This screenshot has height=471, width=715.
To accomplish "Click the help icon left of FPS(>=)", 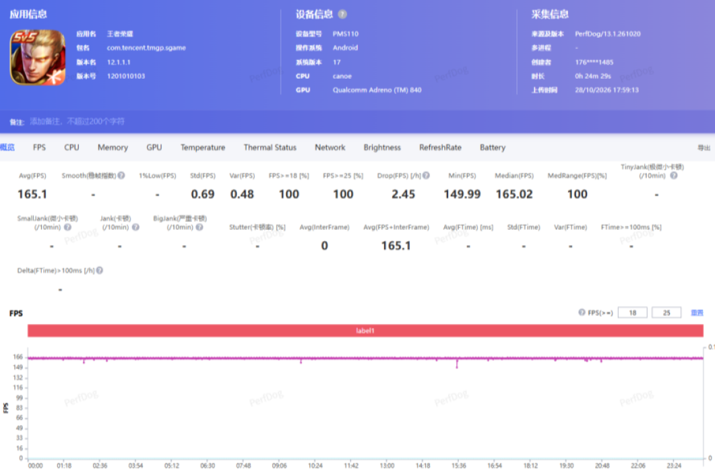I will coord(582,312).
